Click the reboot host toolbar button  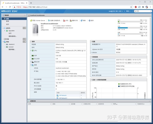[x=74, y=21]
